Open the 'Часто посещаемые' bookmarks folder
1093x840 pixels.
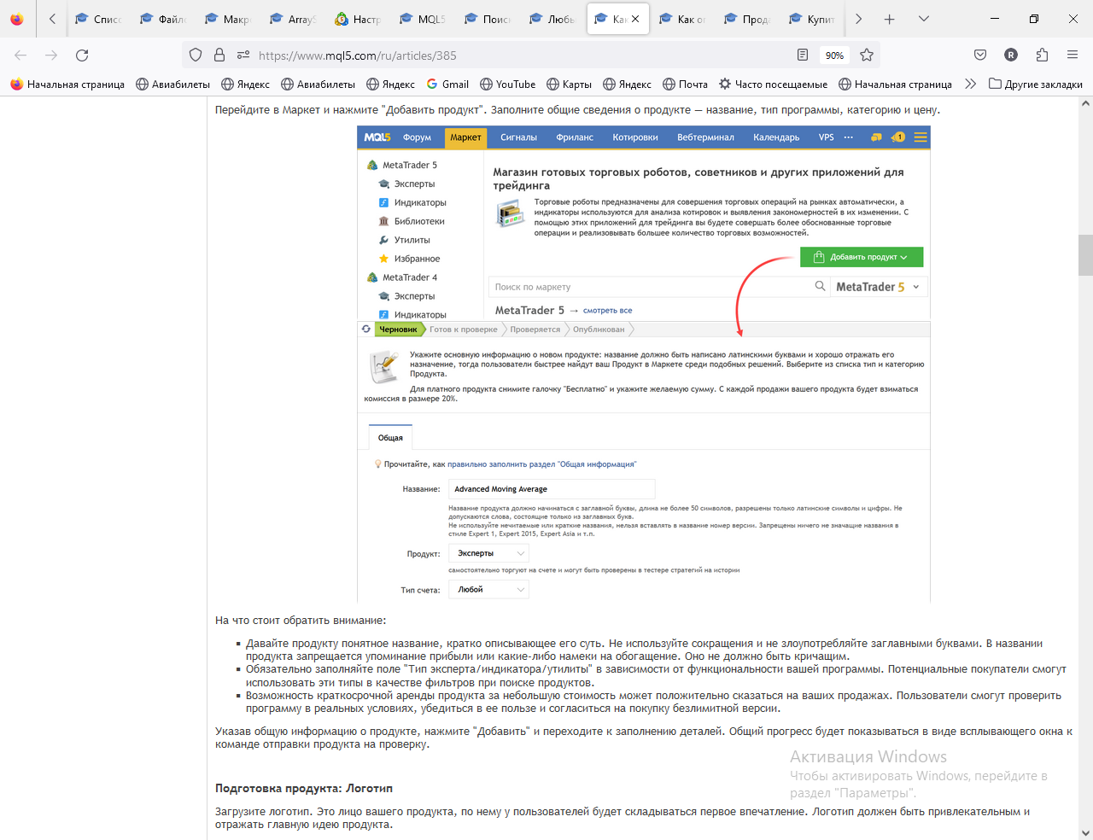pos(774,85)
